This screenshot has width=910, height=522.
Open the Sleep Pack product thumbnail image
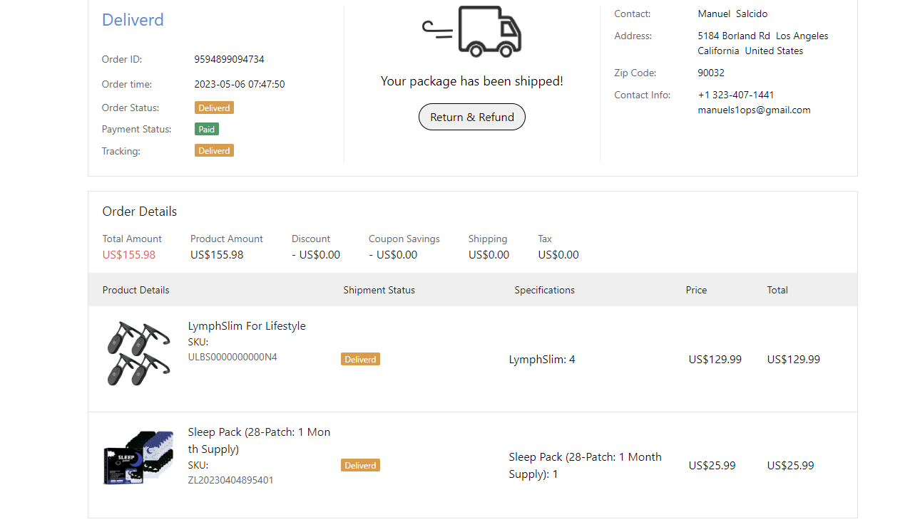point(138,457)
